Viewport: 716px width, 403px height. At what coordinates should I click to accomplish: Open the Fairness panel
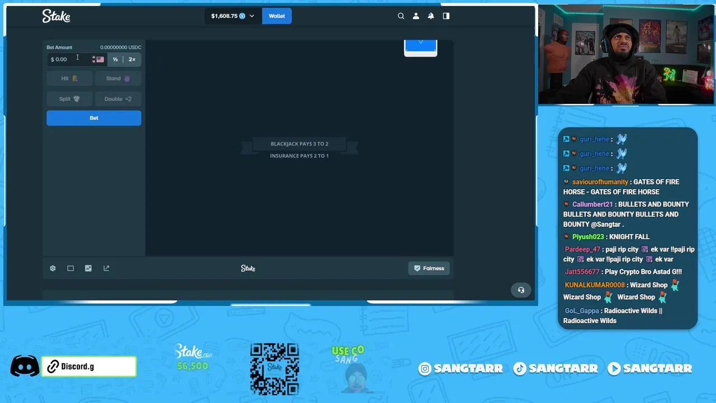click(429, 268)
